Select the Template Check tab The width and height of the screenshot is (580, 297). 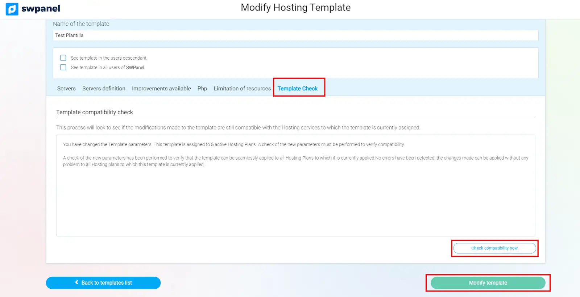coord(298,89)
